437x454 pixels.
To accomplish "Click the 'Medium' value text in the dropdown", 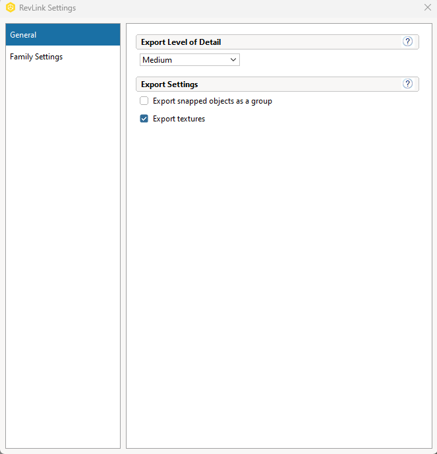I will point(157,60).
